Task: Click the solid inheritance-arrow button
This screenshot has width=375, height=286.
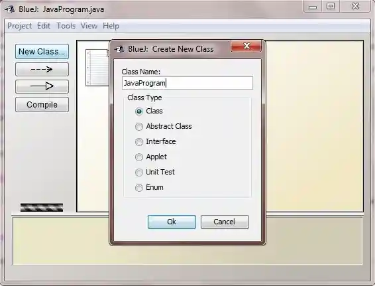Action: point(42,86)
